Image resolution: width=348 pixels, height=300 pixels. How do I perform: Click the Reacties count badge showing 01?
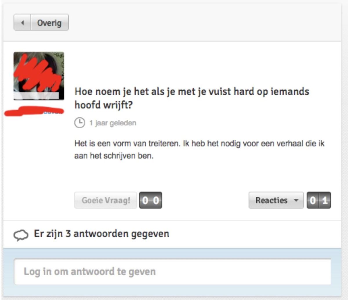(x=319, y=200)
